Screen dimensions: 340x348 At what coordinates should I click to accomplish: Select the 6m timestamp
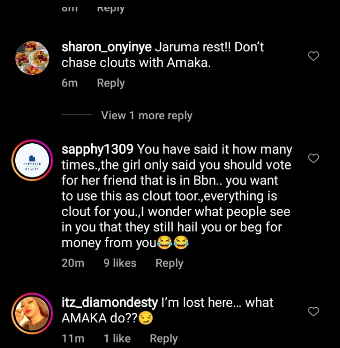point(70,83)
